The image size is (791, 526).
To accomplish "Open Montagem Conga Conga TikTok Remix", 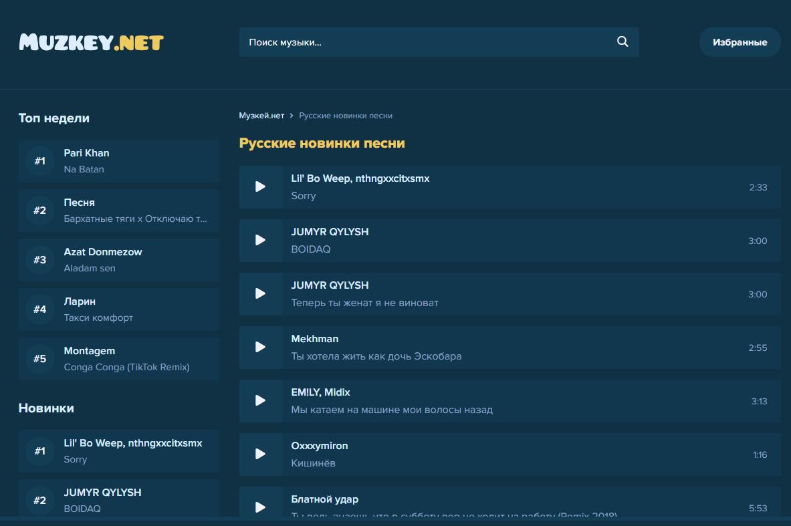I will pos(119,359).
